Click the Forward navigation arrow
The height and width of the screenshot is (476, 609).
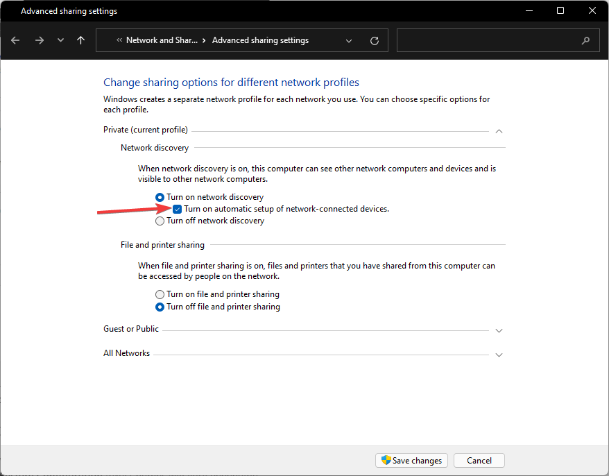[x=39, y=40]
